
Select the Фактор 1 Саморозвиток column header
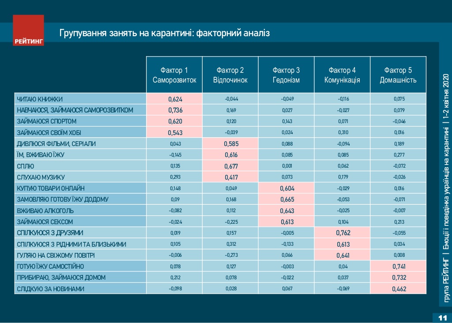point(174,75)
